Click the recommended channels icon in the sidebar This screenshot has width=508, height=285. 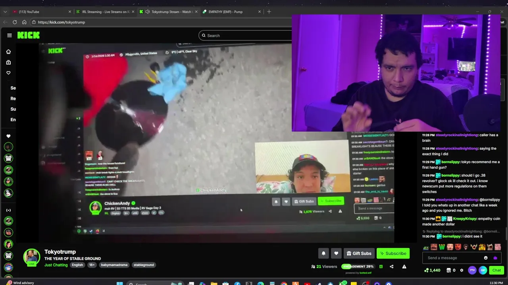(8, 210)
